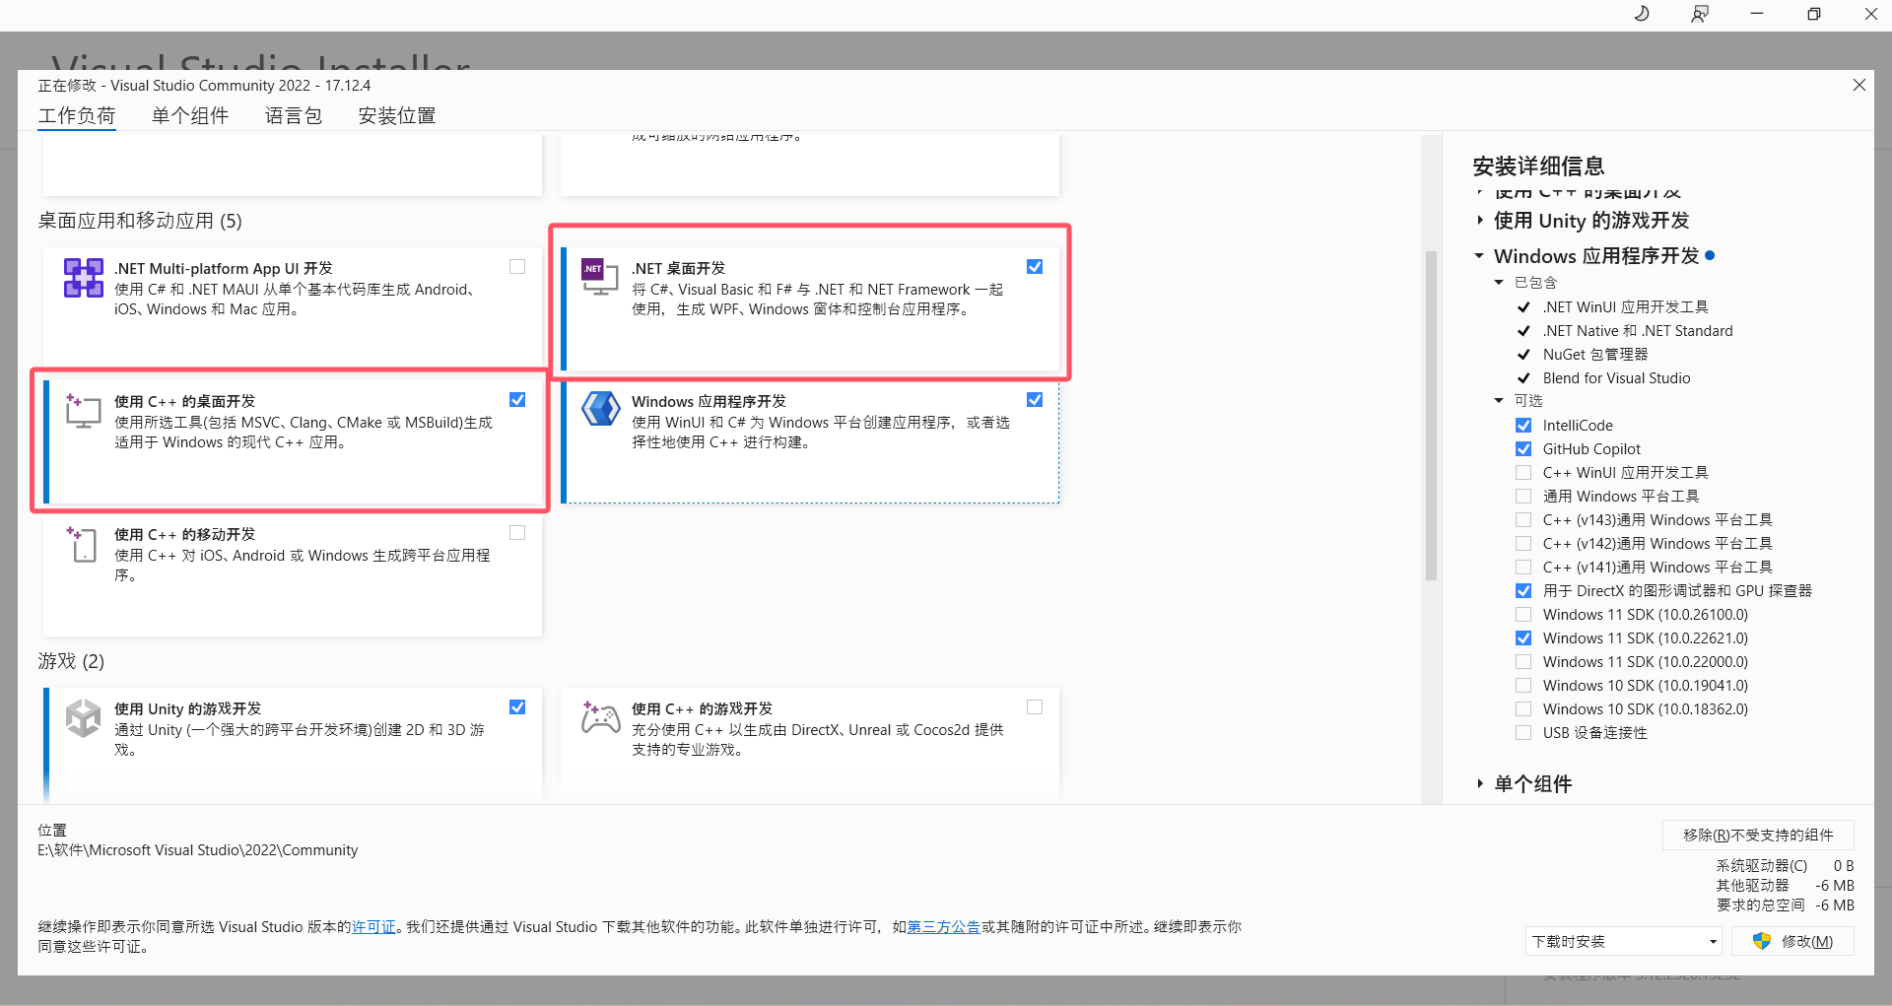1892x1006 pixels.
Task: Open the 语言包 tab
Action: [294, 115]
